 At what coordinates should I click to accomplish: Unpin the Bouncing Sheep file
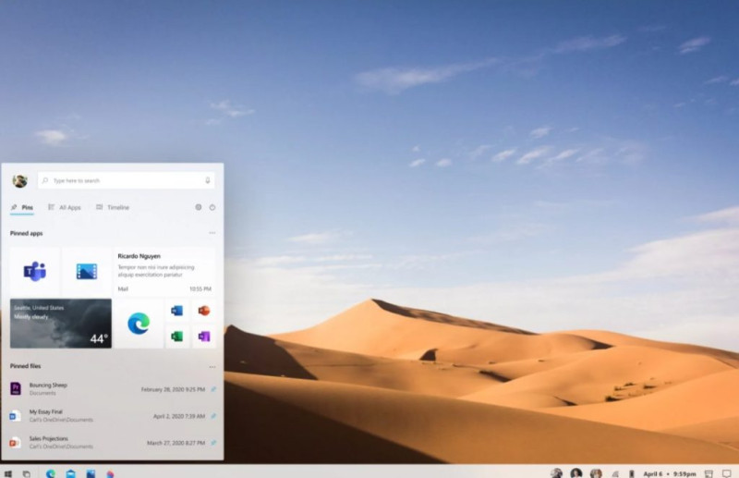213,389
